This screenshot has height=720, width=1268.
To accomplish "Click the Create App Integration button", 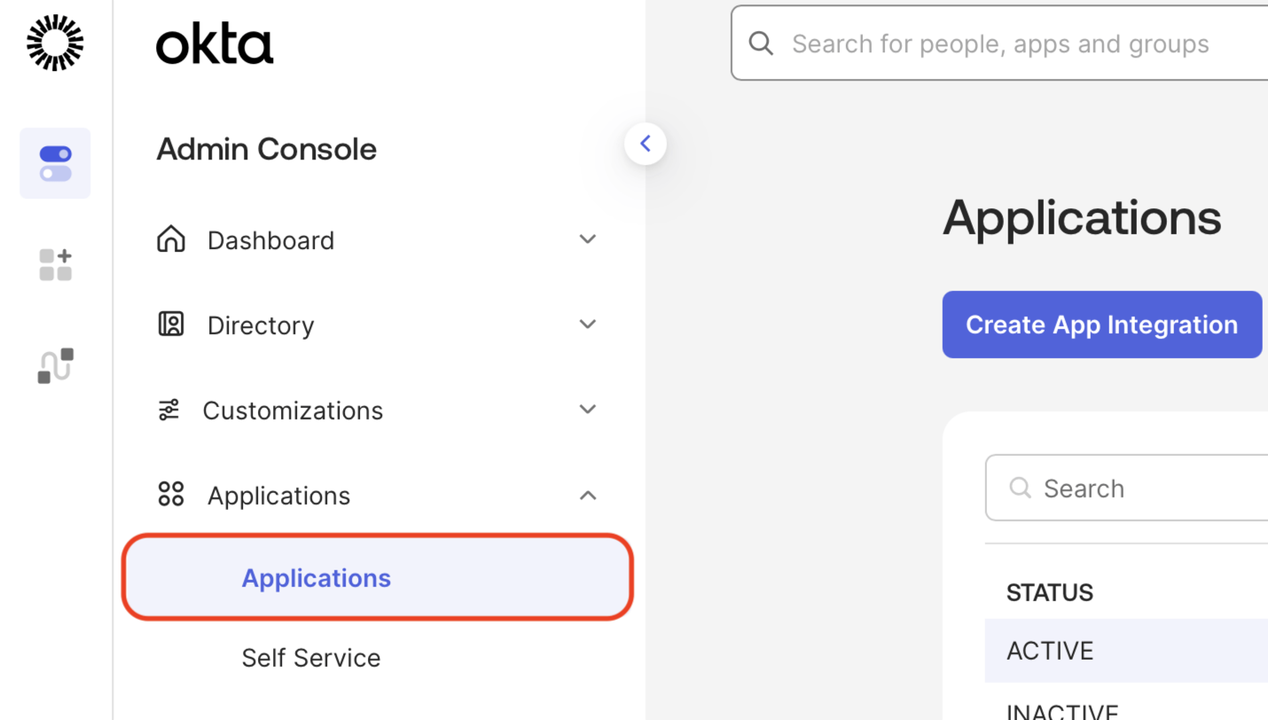I will point(1101,325).
